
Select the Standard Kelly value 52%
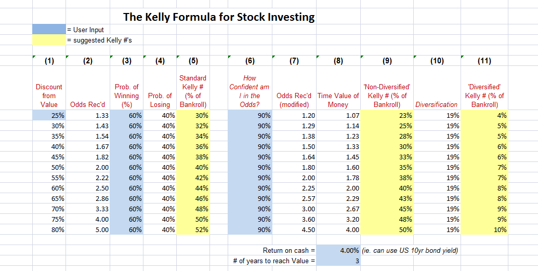(x=193, y=229)
